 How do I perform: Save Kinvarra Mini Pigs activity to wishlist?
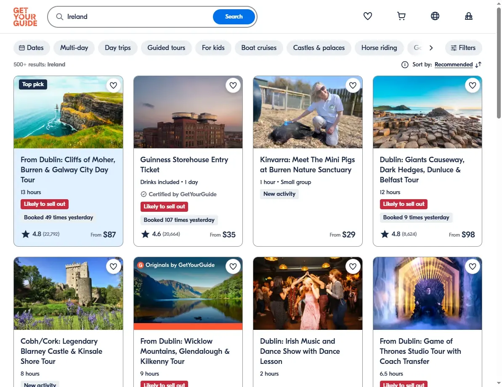tap(353, 85)
